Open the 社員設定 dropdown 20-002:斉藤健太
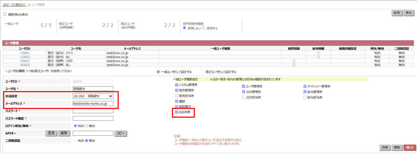 point(93,96)
